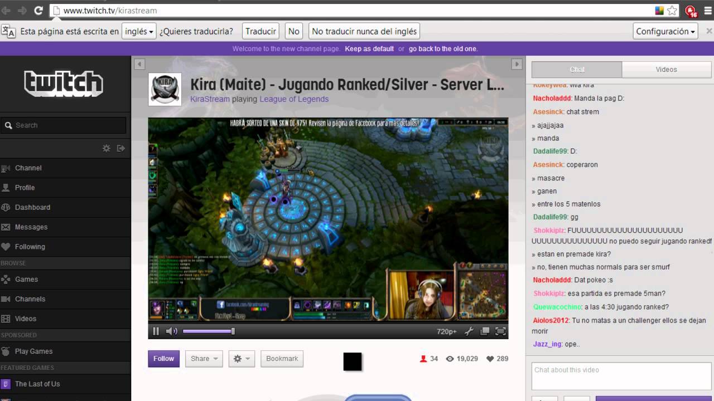Click Asesinck's chat strem message
Image resolution: width=714 pixels, height=401 pixels.
point(582,112)
